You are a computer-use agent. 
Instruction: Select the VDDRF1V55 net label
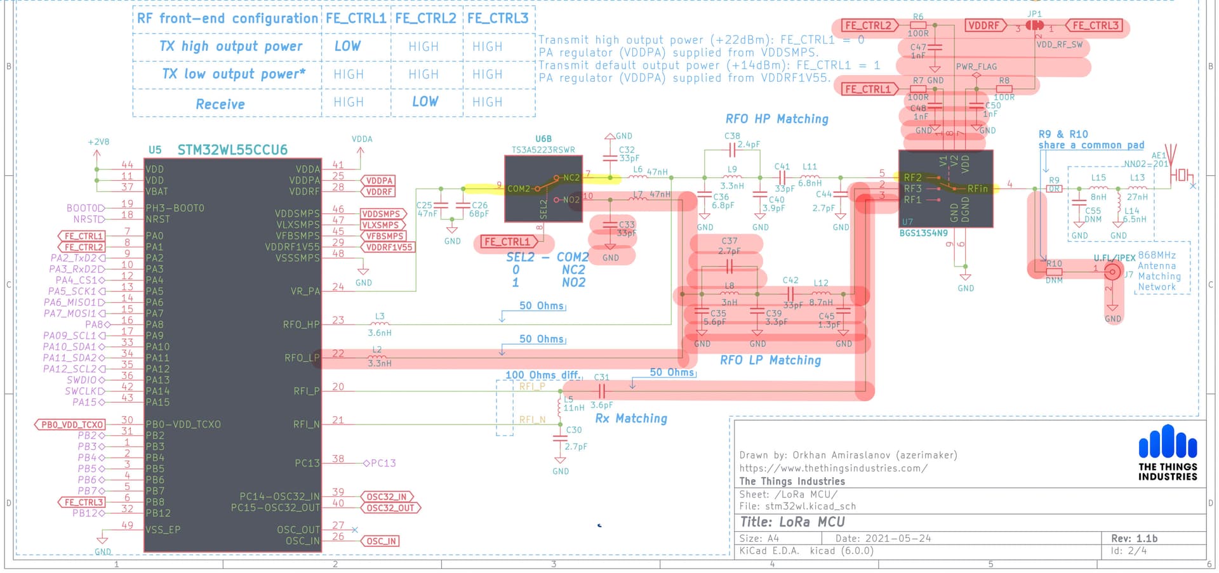(x=388, y=247)
